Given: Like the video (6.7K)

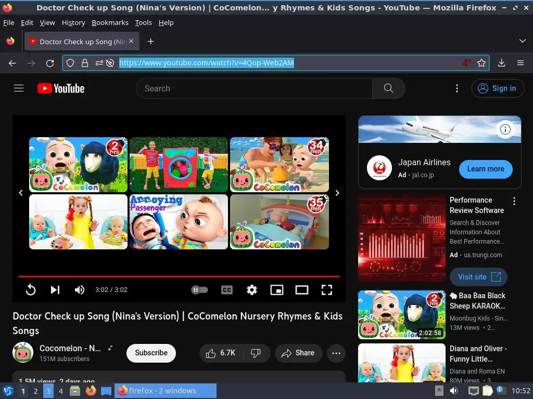Looking at the screenshot, I should coord(221,353).
